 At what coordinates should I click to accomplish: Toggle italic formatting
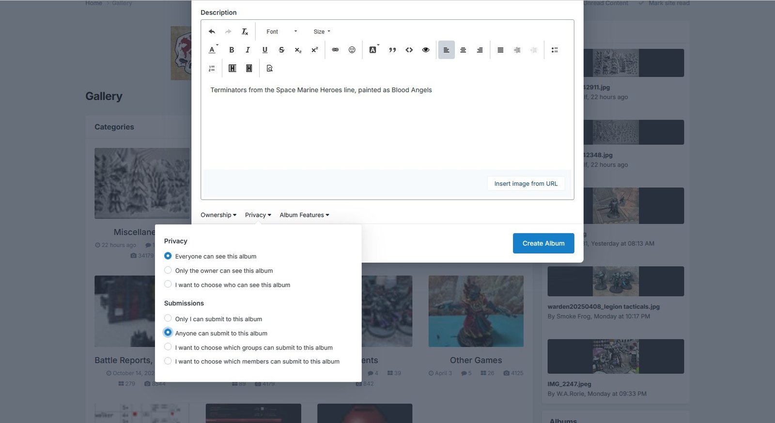point(248,50)
